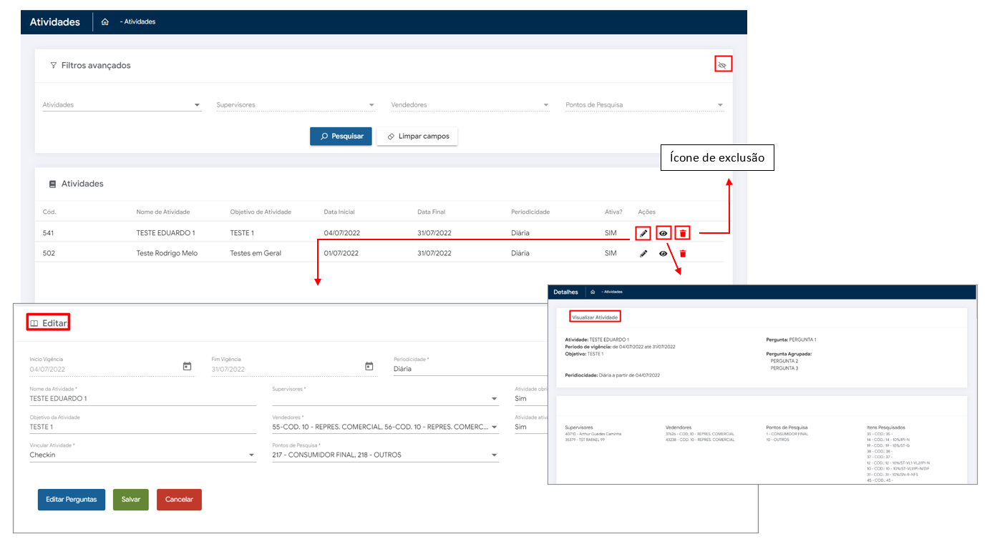Edit the Teste Rodrigo Melo activity
The image size is (987, 544).
[643, 254]
